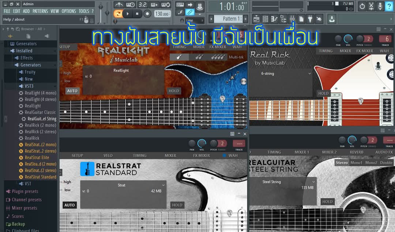Open the FILE menu
Image resolution: width=395 pixels, height=232 pixels.
coord(7,11)
